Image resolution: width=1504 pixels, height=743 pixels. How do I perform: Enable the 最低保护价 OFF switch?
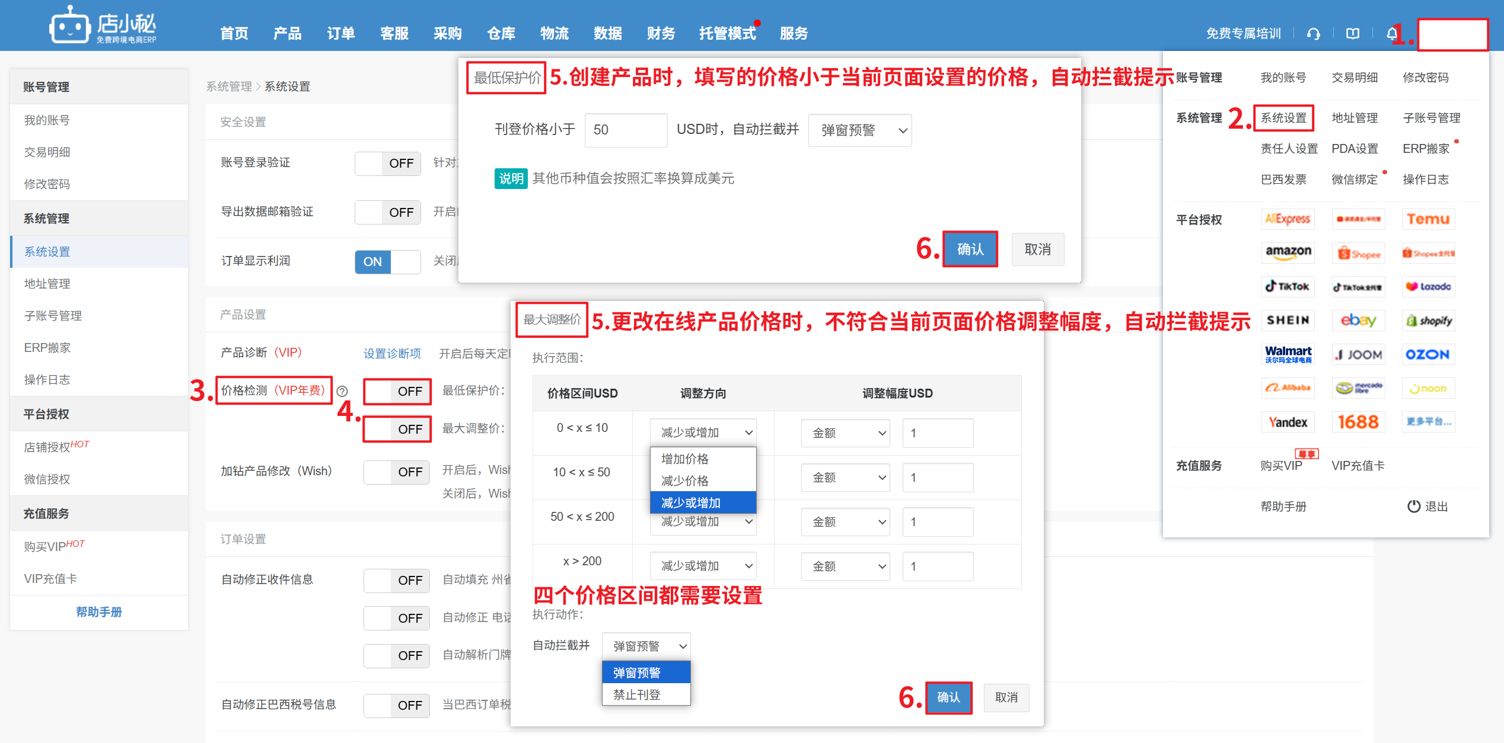click(x=397, y=392)
